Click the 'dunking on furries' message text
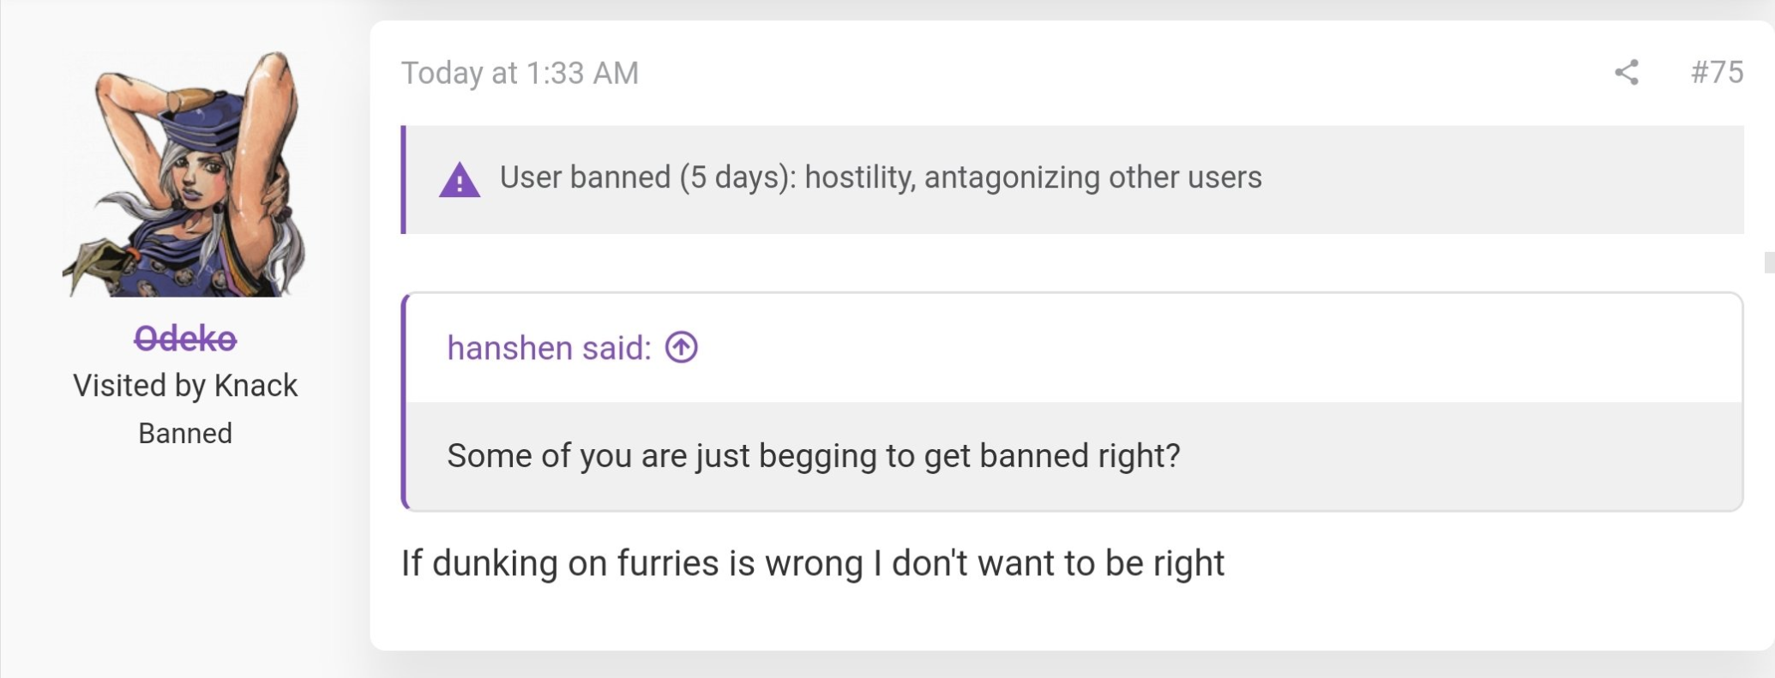Image resolution: width=1775 pixels, height=678 pixels. (812, 563)
